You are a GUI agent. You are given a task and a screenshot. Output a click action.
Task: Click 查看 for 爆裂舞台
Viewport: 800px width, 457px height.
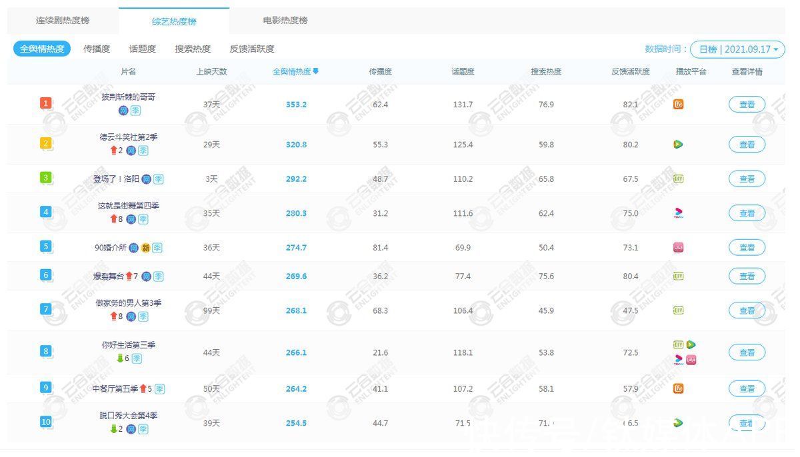pos(747,276)
